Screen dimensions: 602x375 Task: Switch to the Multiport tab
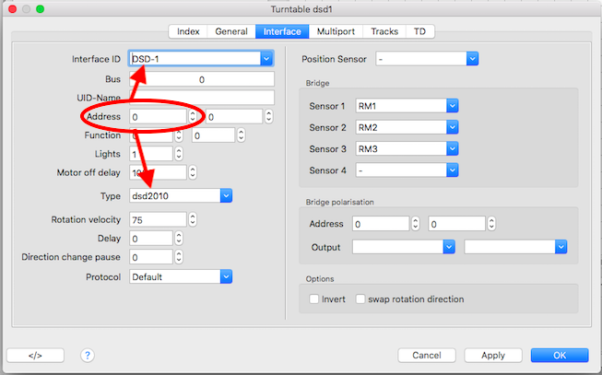pyautogui.click(x=336, y=31)
